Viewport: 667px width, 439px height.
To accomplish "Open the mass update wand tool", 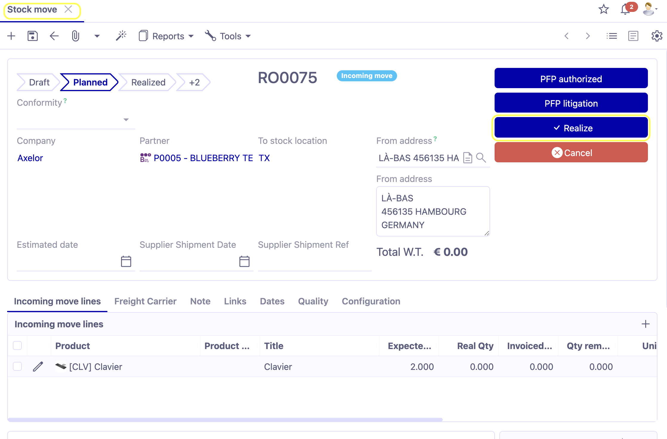I will point(121,35).
